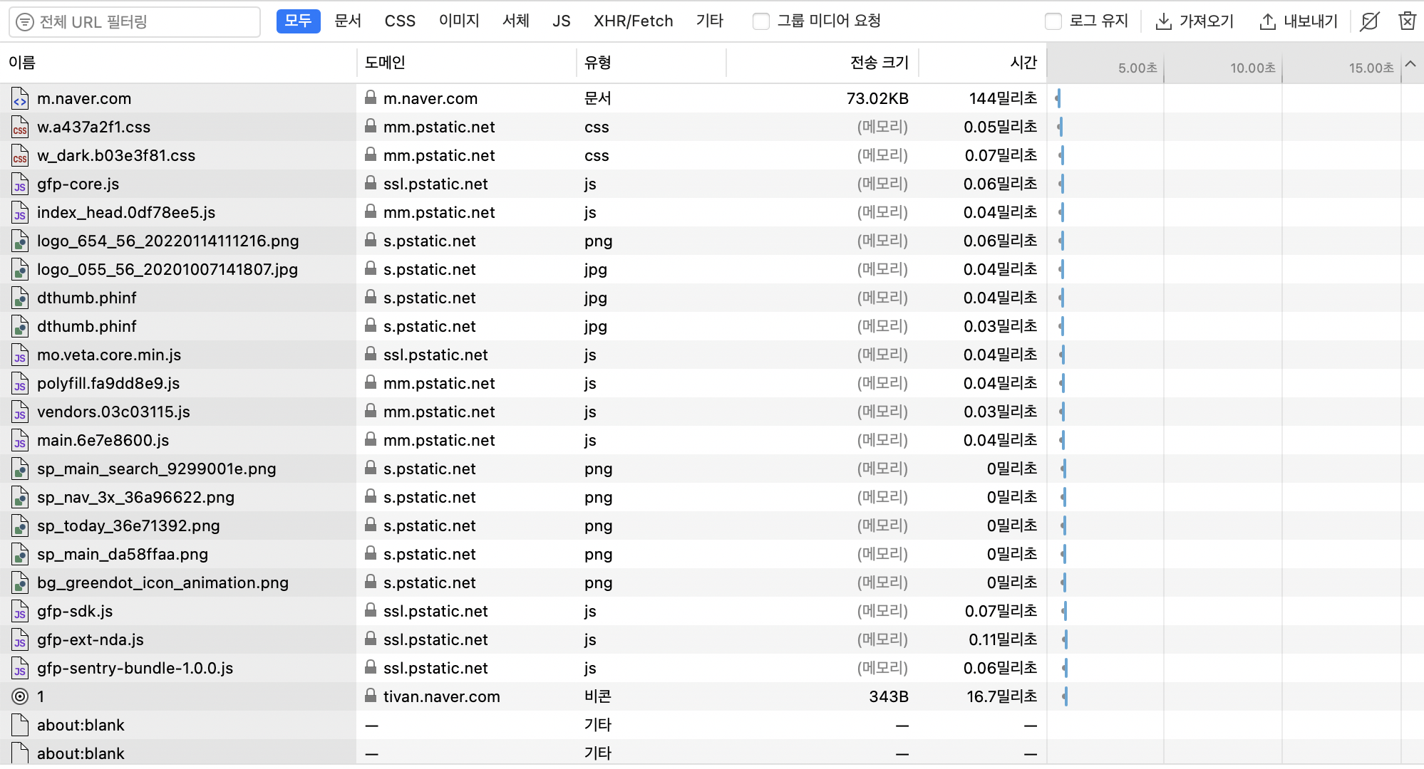Click the 10.00초 timeline marker
This screenshot has width=1424, height=769.
tap(1252, 68)
